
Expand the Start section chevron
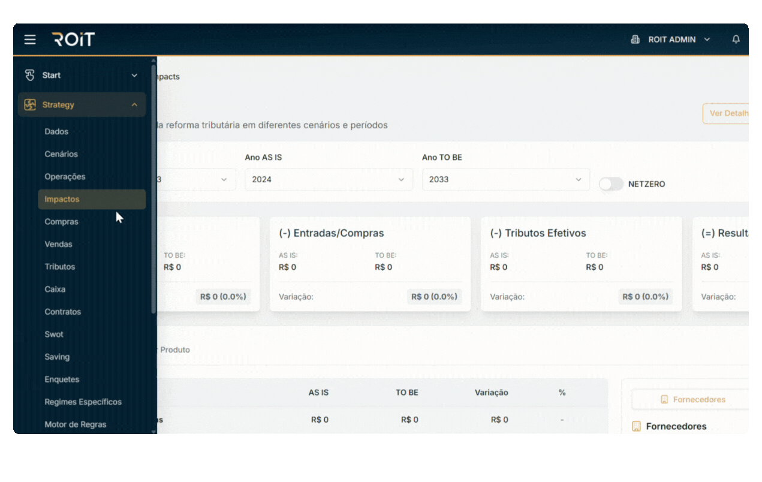click(134, 76)
